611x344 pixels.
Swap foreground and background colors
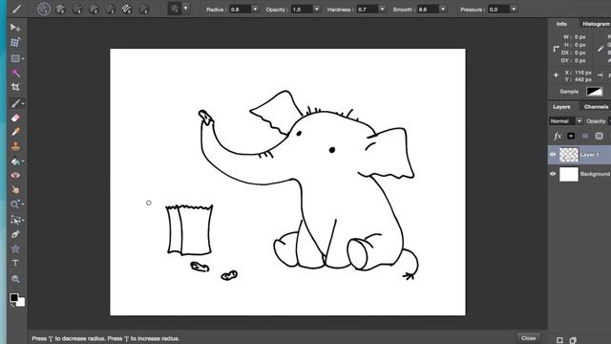[x=12, y=305]
